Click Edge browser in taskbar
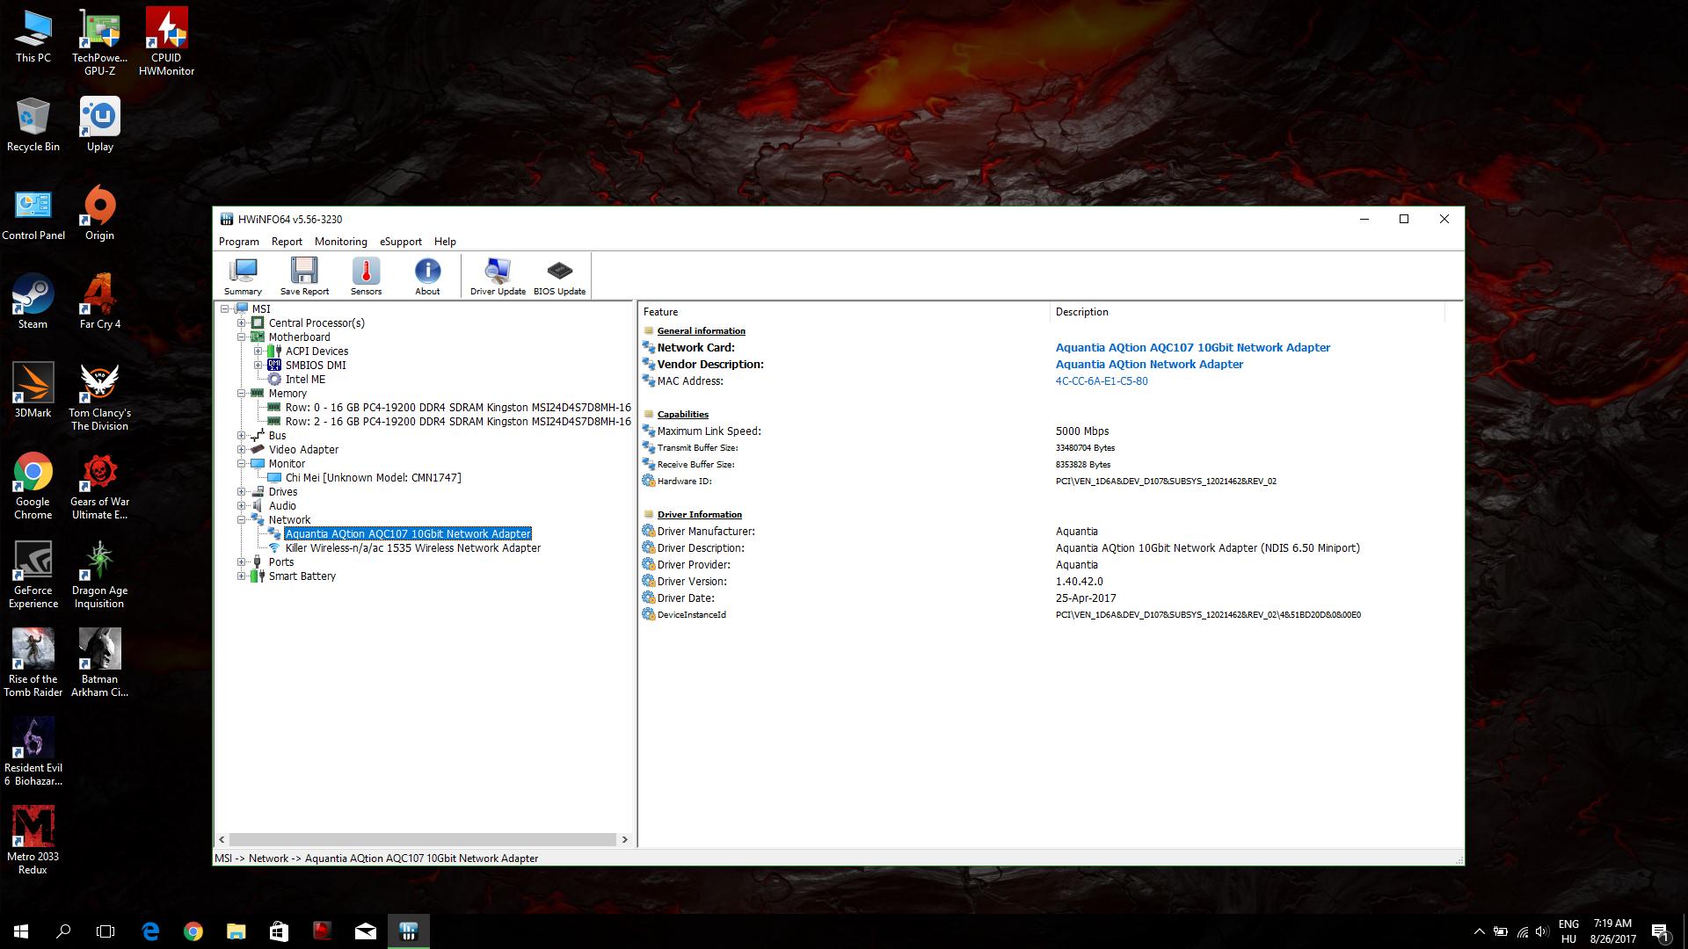This screenshot has width=1688, height=949. [x=150, y=931]
